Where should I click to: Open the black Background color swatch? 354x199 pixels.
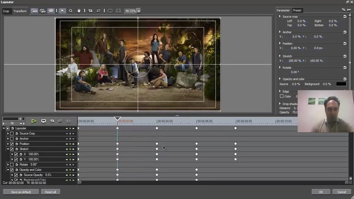point(341,84)
